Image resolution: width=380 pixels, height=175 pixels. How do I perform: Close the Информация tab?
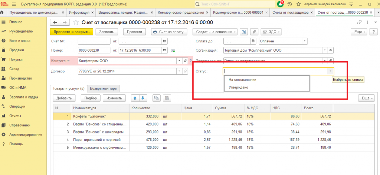click(x=92, y=12)
